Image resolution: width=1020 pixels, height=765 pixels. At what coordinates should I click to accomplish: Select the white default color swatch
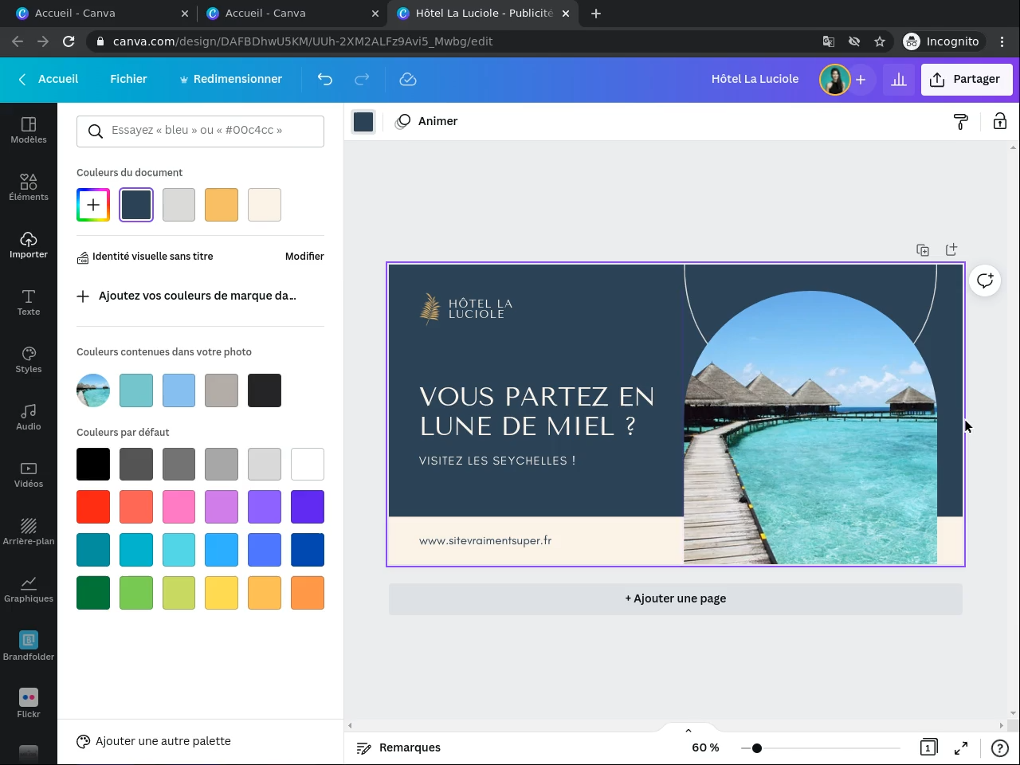click(x=308, y=464)
